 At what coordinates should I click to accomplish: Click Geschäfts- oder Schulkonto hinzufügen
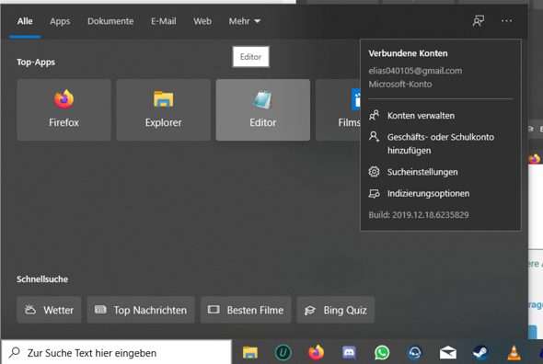pyautogui.click(x=441, y=143)
